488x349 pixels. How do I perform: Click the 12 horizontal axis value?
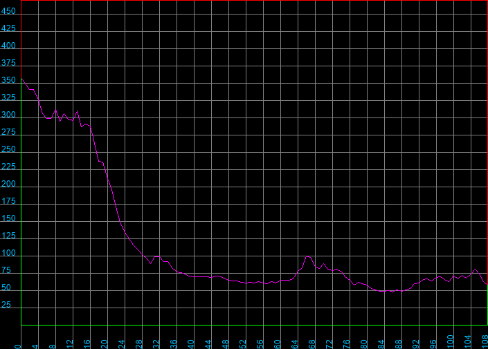(x=70, y=344)
